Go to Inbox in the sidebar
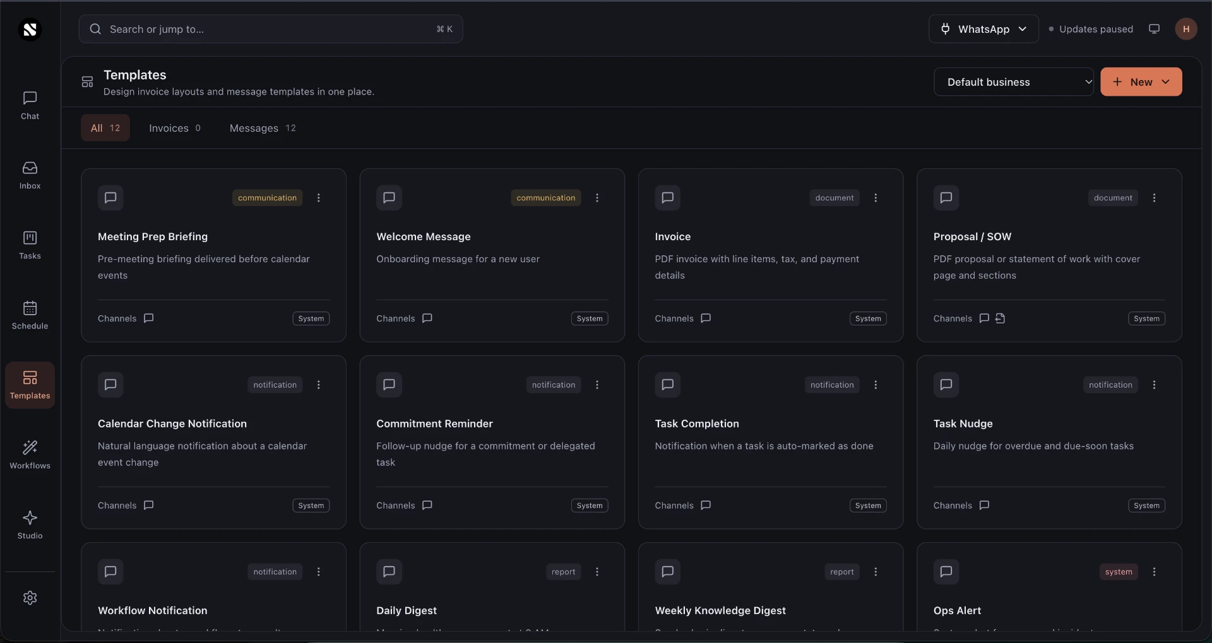Image resolution: width=1212 pixels, height=643 pixels. tap(30, 175)
